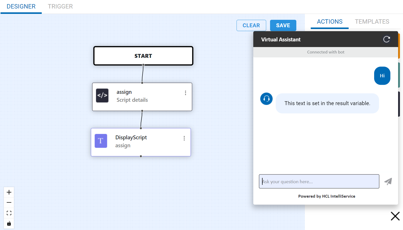The height and width of the screenshot is (230, 403).
Task: Click the headset bot avatar icon
Action: click(266, 99)
